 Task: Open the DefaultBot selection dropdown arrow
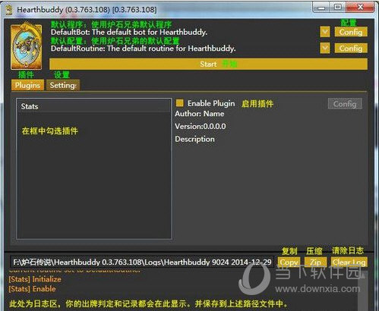(325, 32)
